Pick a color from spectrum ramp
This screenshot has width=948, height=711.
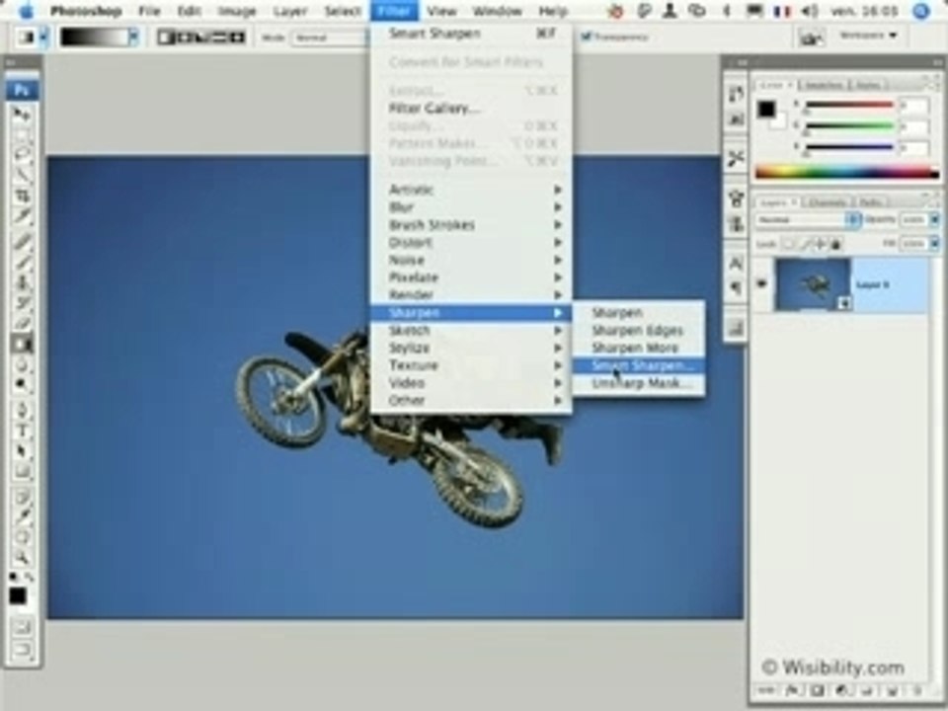(846, 172)
